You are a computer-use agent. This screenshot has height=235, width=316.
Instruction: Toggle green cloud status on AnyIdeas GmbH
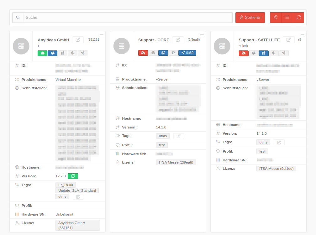[x=42, y=53]
